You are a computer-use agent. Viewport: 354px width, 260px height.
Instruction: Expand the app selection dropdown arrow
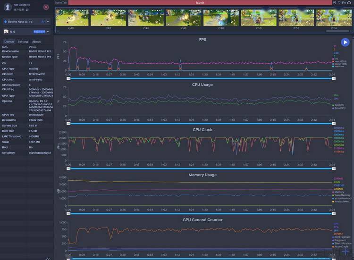[48, 32]
